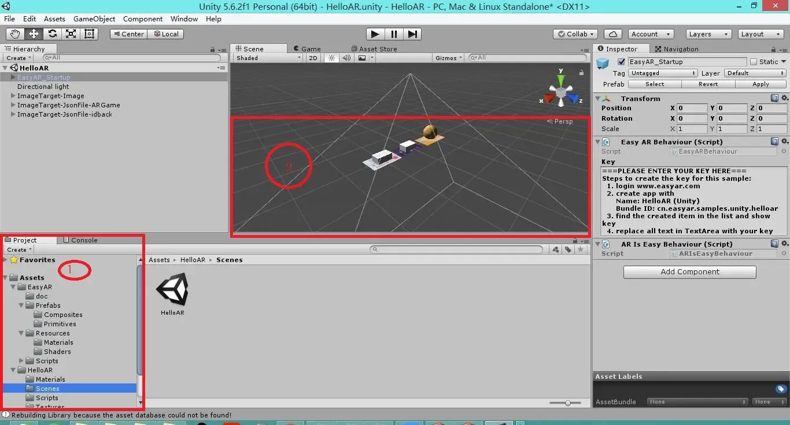Open asset labels tag icon
Screen dimensions: 790x425
pos(781,389)
